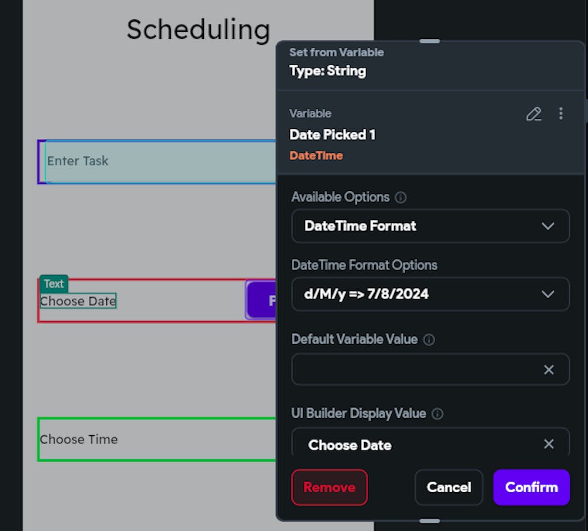
Task: Edit the UI Builder Display Value text
Action: coord(415,445)
